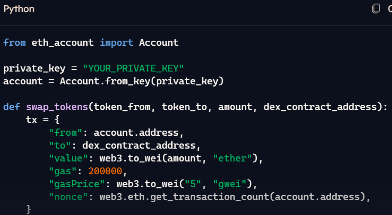Click the "value" dictionary key
392x215 pixels.
[x=69, y=158]
